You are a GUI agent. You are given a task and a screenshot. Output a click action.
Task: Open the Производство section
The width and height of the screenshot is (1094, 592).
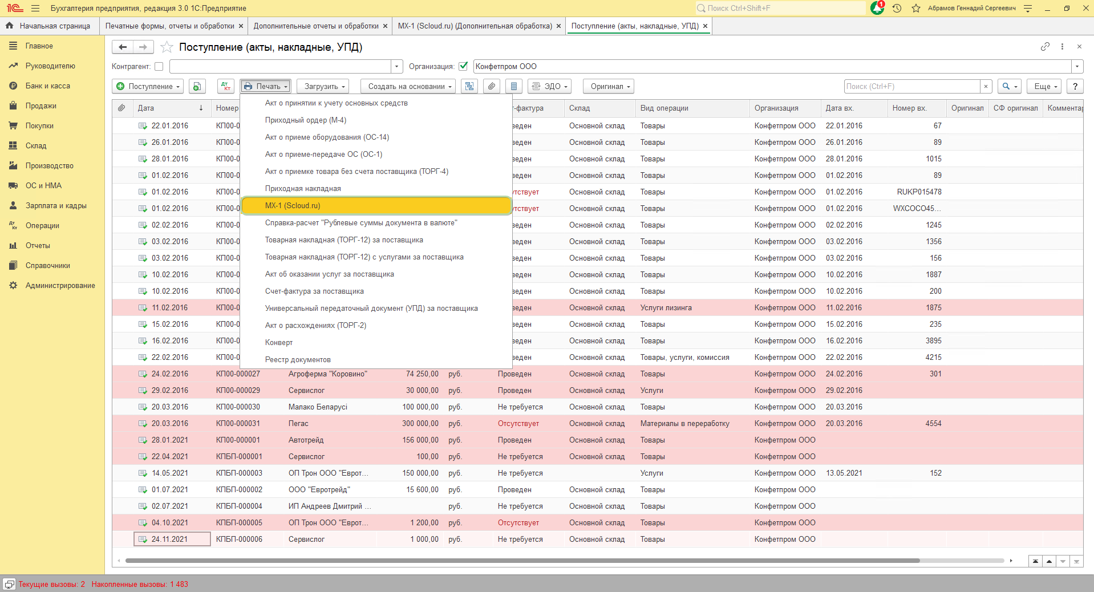tap(49, 166)
